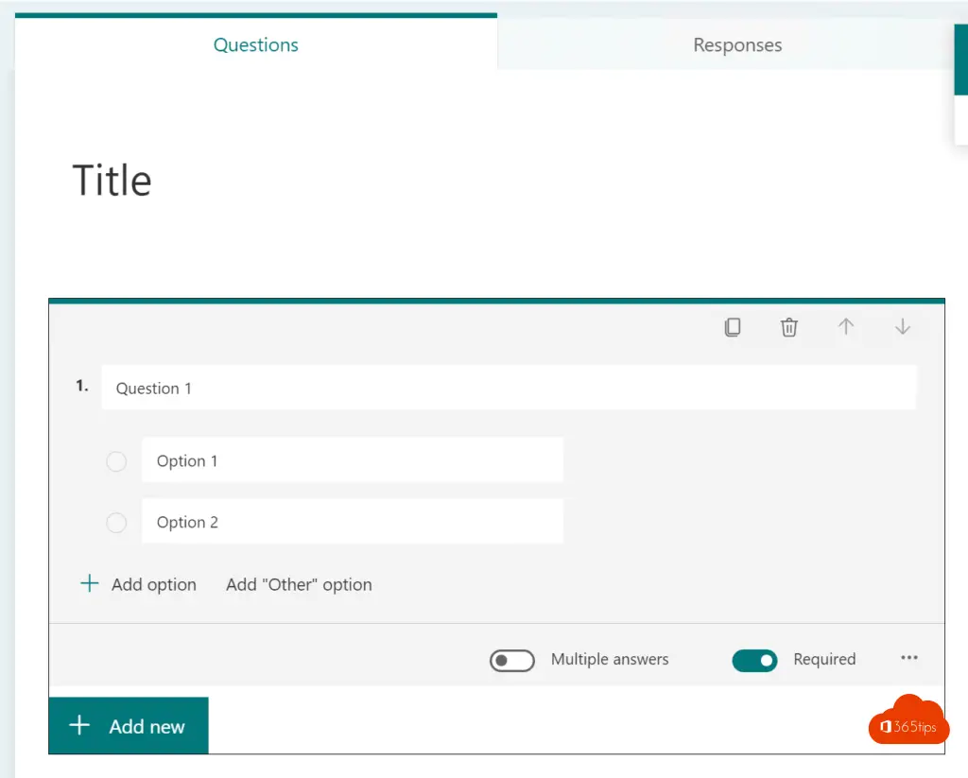Image resolution: width=968 pixels, height=778 pixels.
Task: Click the Option 2 text field
Action: click(352, 522)
